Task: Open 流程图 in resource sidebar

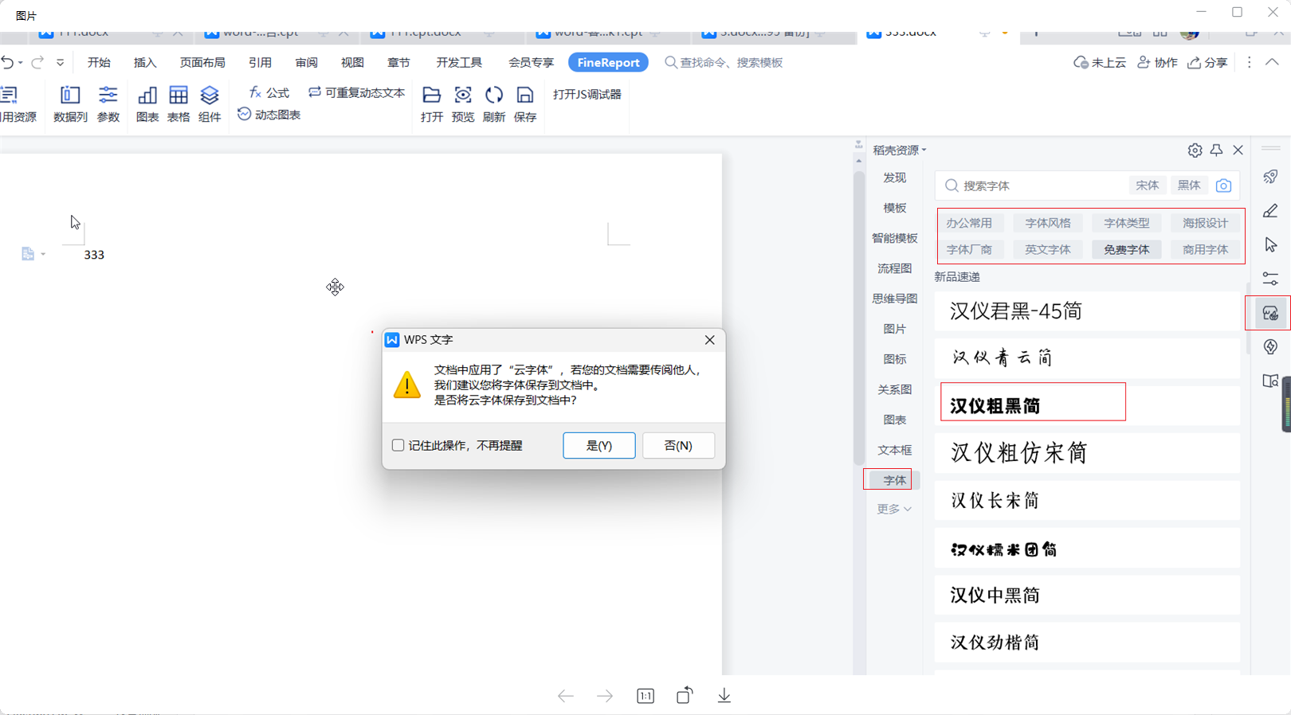Action: 894,268
